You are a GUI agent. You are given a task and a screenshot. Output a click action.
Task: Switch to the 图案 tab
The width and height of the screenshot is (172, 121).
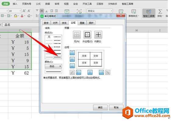[82, 23]
